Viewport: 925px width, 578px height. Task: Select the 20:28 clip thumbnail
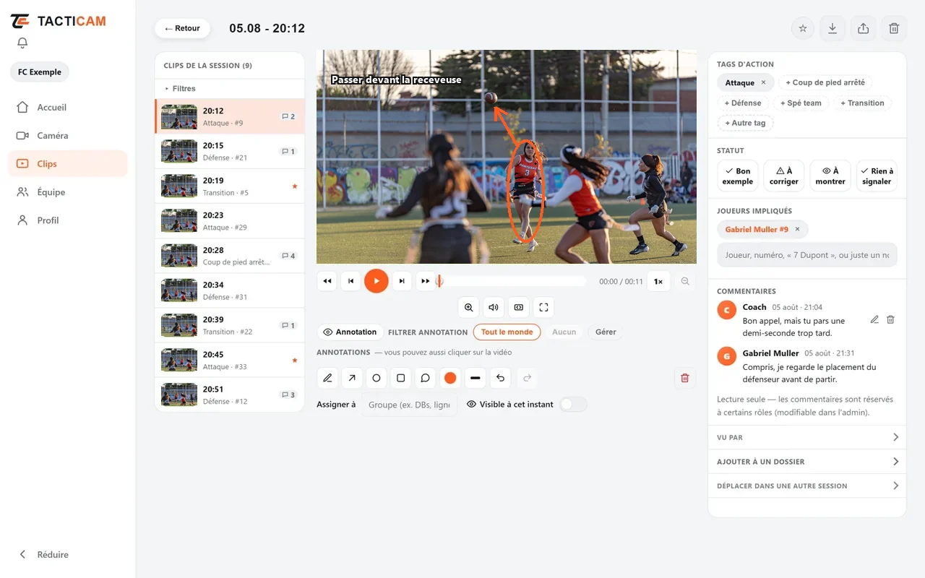179,256
